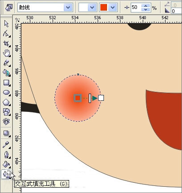182x193 pixels.
Task: Activate the Hand pan tool
Action: tap(6, 53)
